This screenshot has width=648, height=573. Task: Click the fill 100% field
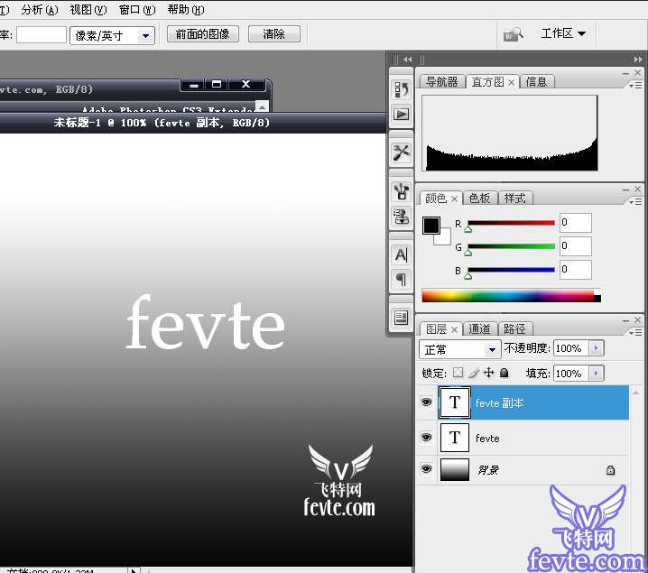(x=571, y=373)
